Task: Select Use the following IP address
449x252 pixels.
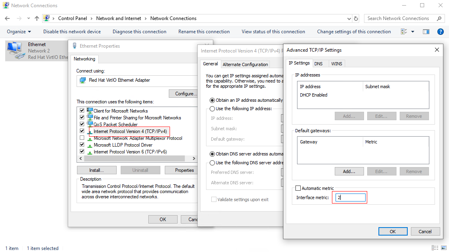Action: pyautogui.click(x=212, y=109)
